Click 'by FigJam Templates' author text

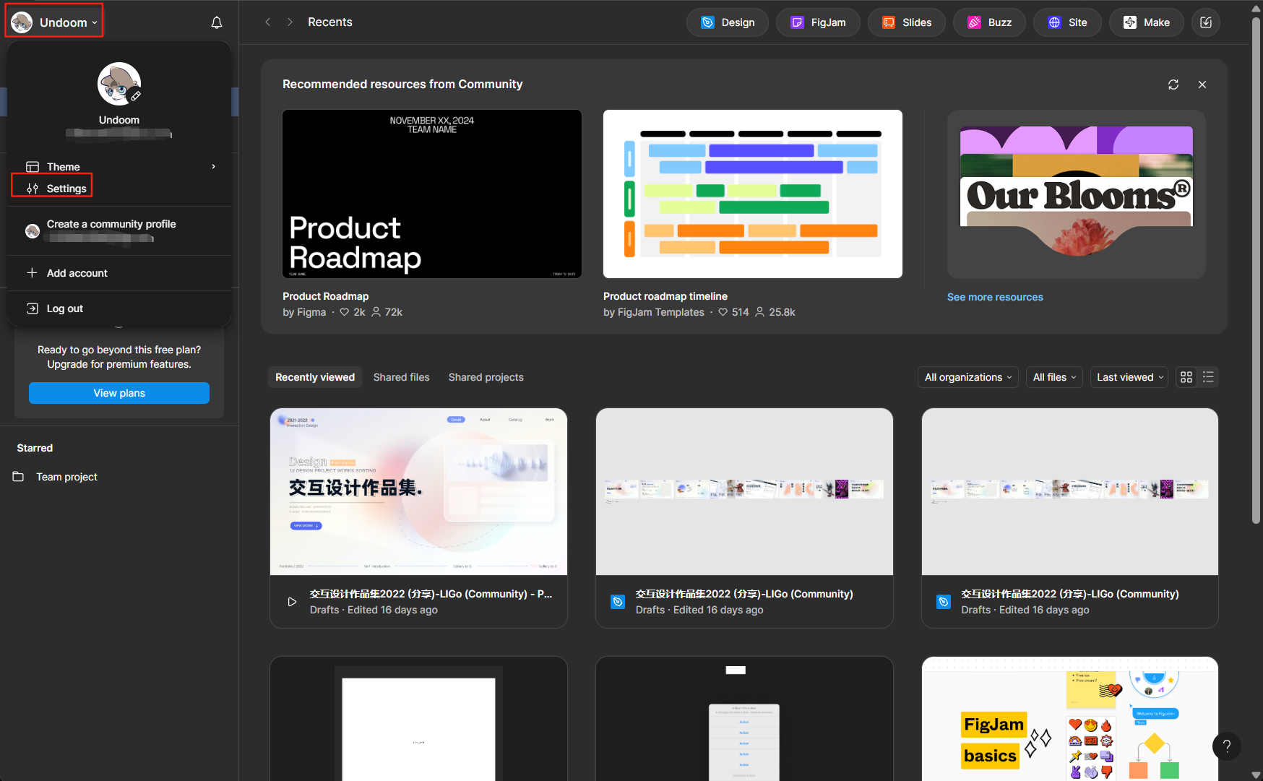pos(654,312)
